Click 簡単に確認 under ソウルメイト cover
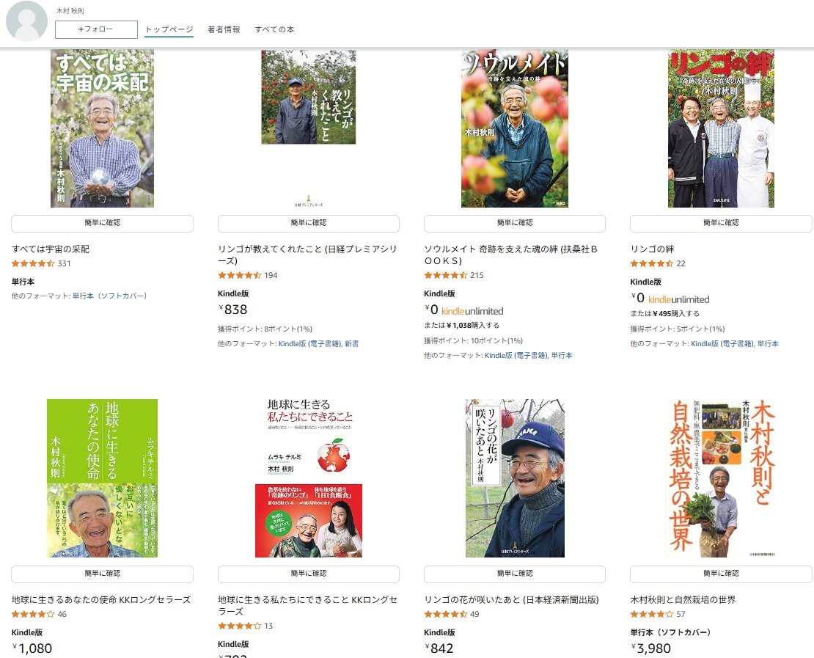Viewport: 814px width, 658px height. coord(515,223)
